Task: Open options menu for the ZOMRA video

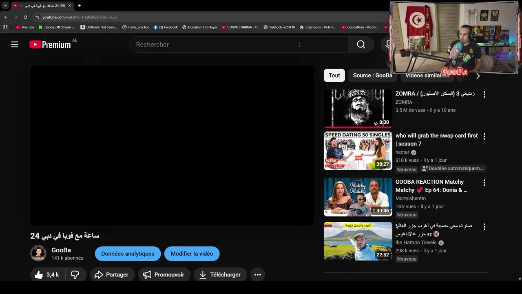Action: click(484, 94)
